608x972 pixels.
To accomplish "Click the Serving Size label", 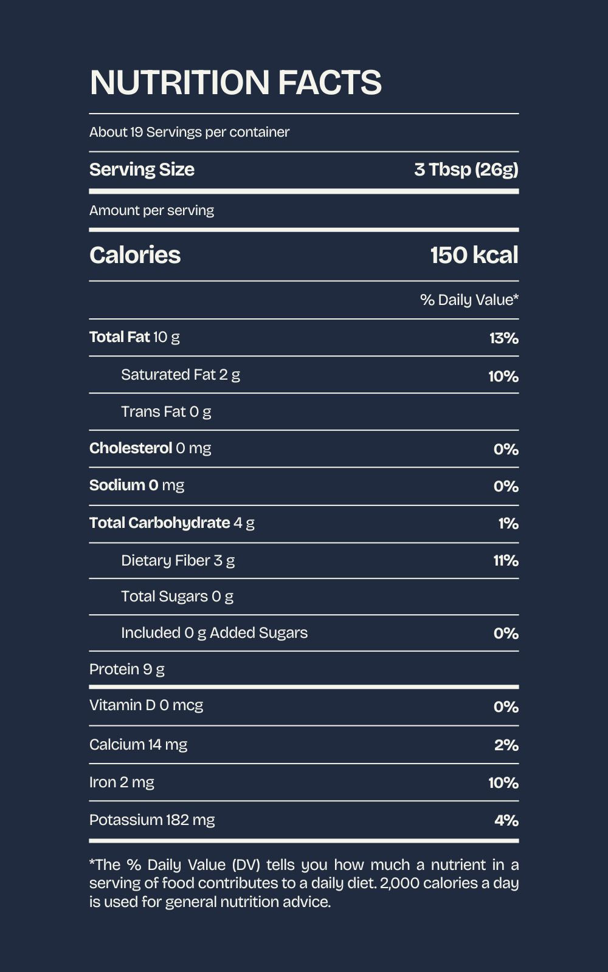I will pyautogui.click(x=142, y=169).
